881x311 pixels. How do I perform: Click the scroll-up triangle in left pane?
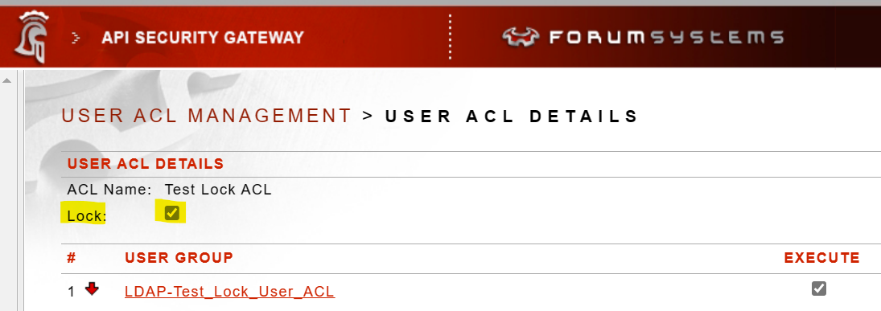7,81
